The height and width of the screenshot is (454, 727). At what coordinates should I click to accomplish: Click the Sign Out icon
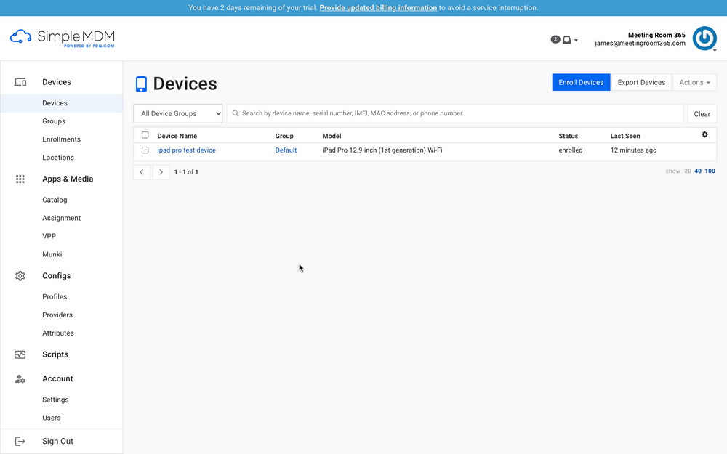(x=20, y=441)
